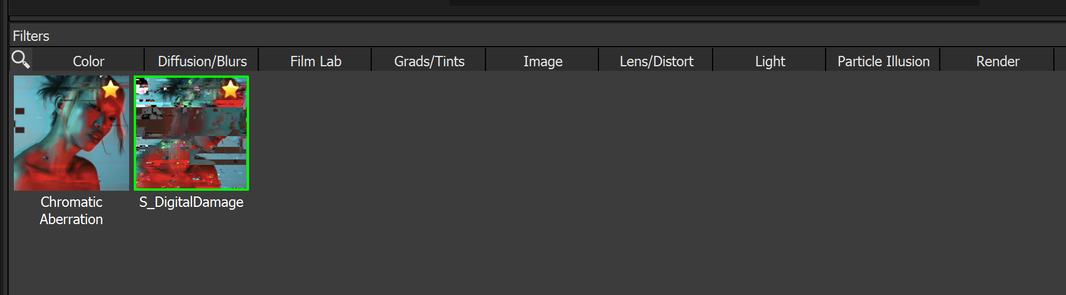Click the magnifying glass search icon
Image resolution: width=1066 pixels, height=295 pixels.
click(21, 59)
